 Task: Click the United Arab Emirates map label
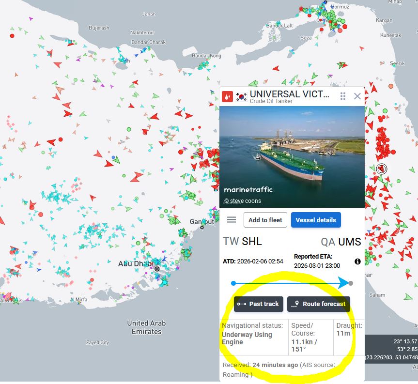[146, 327]
